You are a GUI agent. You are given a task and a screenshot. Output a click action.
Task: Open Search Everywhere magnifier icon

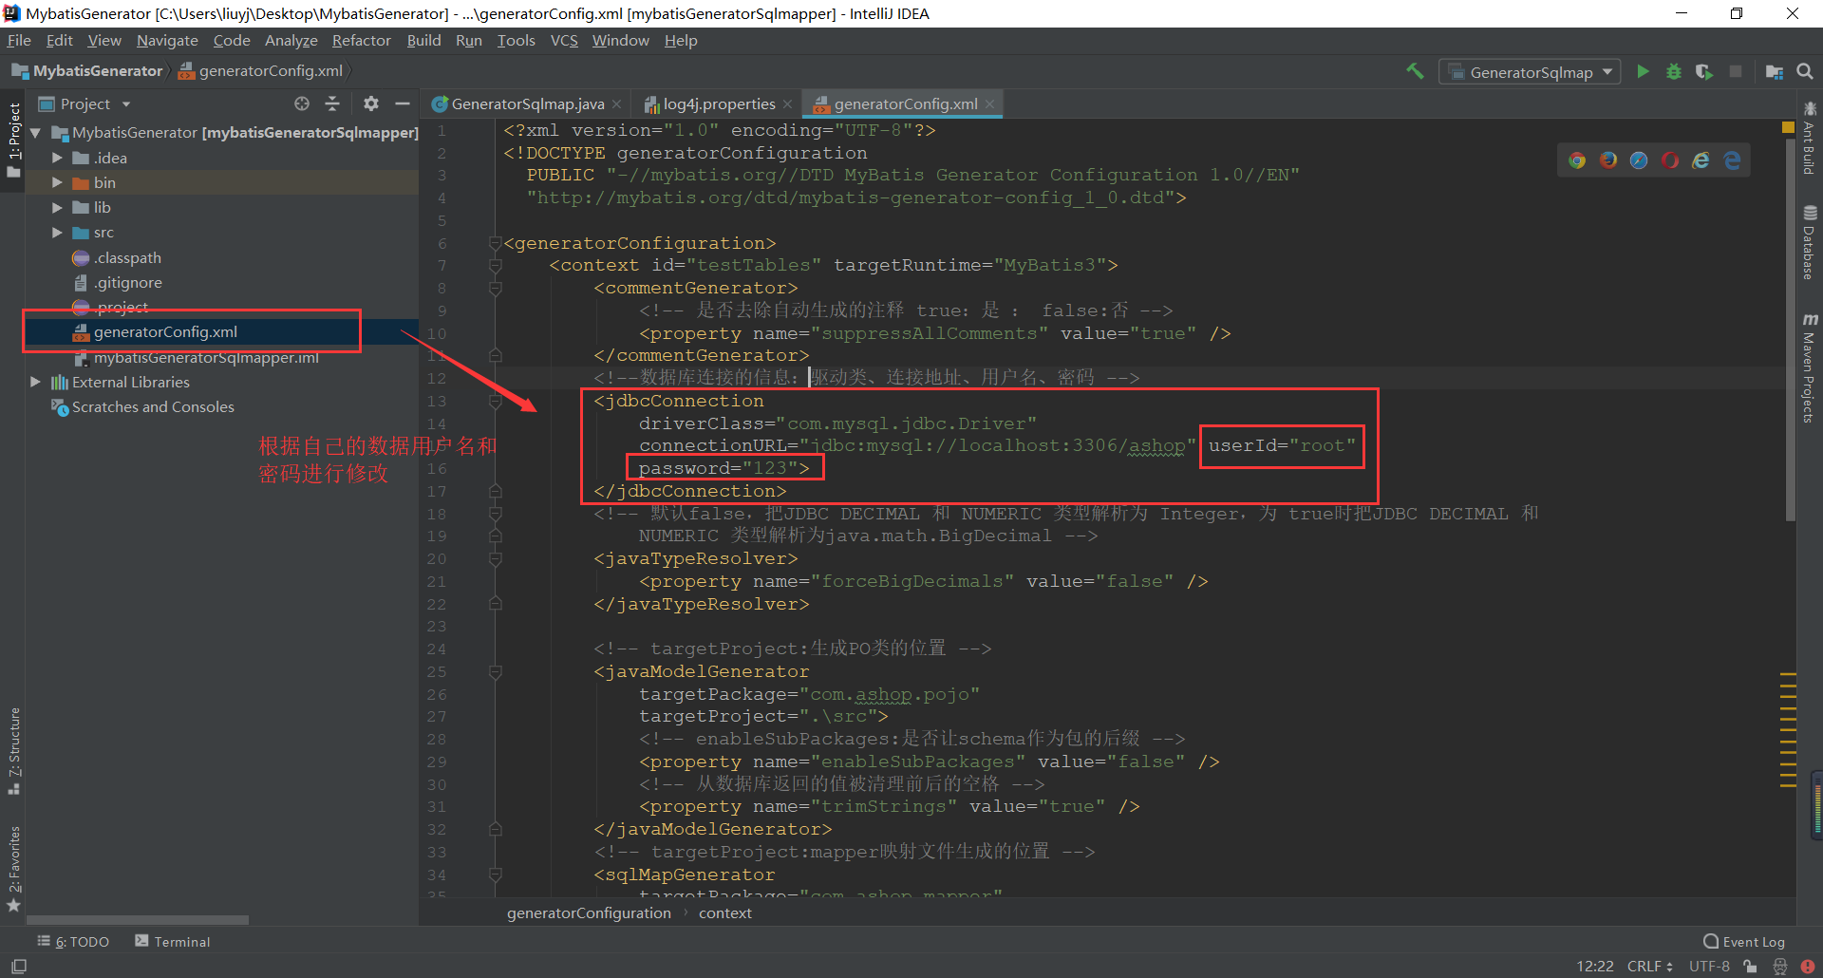[x=1805, y=71]
